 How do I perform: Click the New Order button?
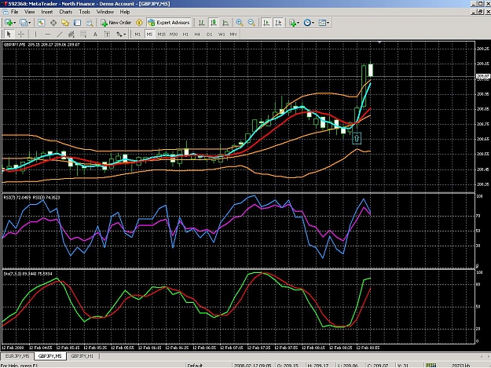coord(115,23)
